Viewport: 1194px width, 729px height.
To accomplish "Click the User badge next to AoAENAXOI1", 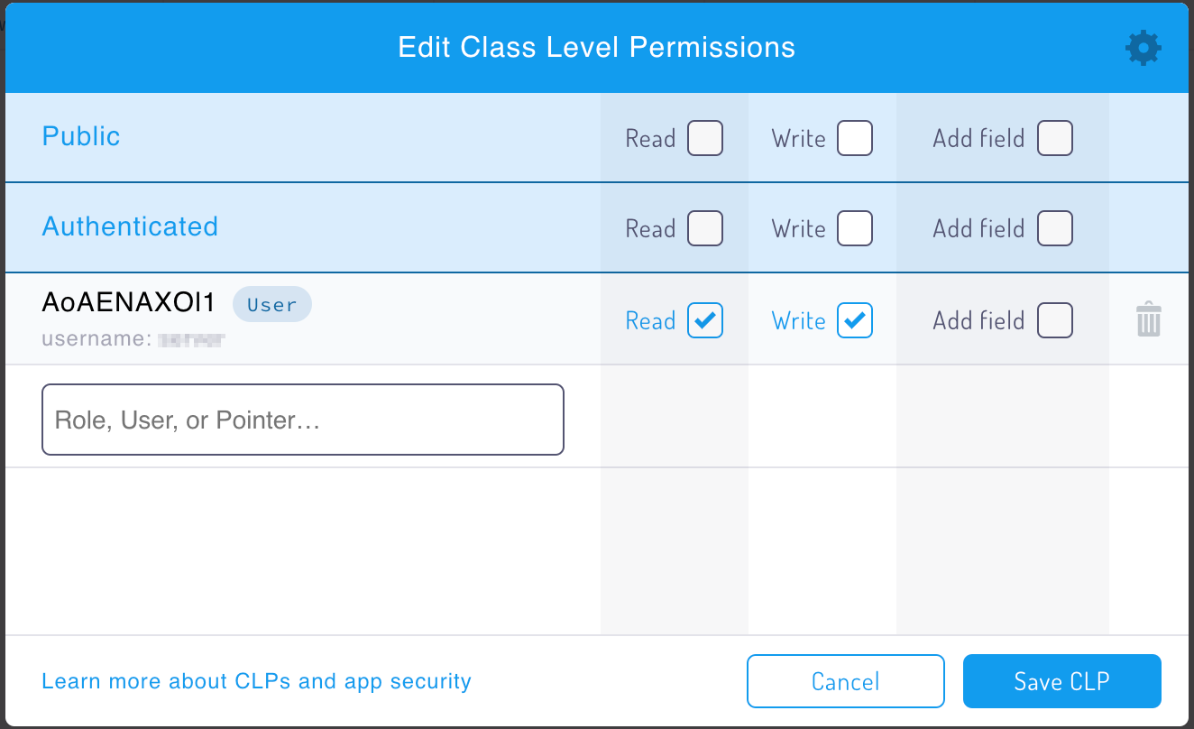I will click(x=271, y=305).
